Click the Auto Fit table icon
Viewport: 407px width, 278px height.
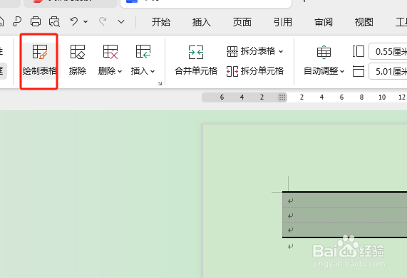tap(324, 52)
